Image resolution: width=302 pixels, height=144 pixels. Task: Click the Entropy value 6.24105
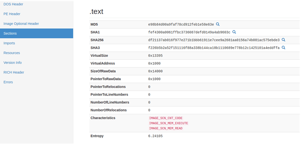155,136
